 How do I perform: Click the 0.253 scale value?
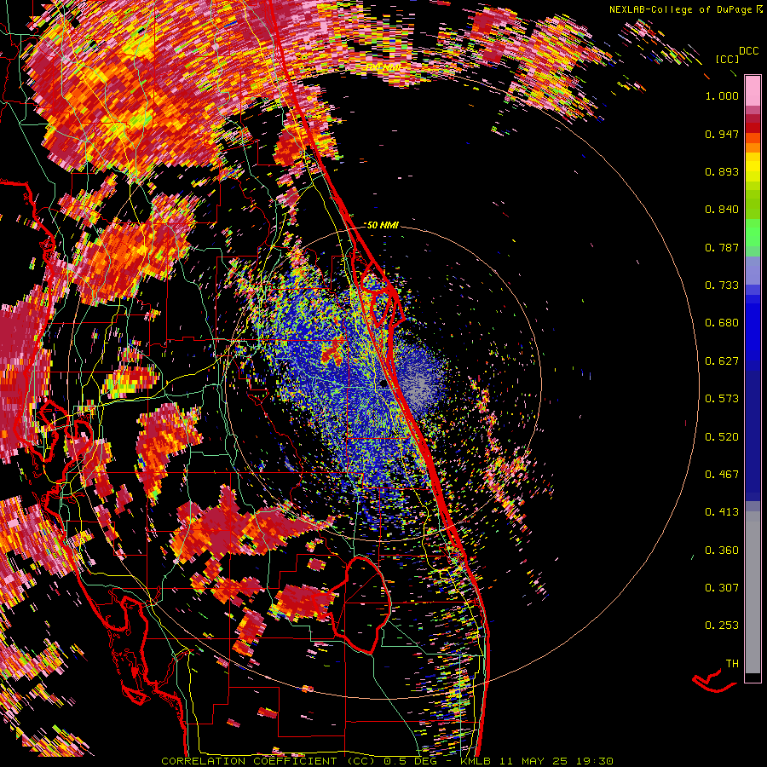[x=722, y=626]
